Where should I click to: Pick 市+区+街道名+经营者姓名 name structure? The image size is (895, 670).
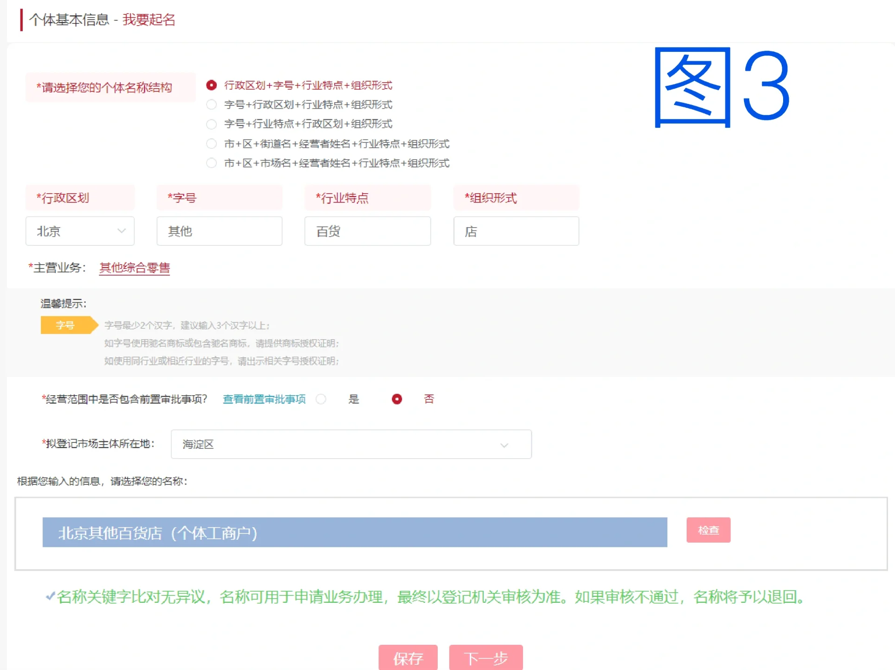click(x=211, y=144)
